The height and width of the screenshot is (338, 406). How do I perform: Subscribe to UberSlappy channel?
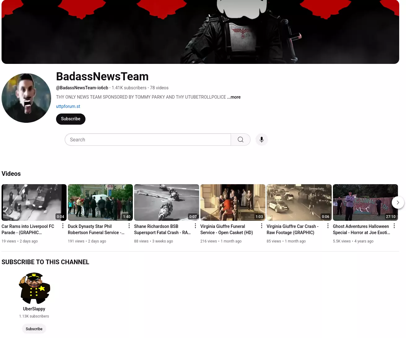tap(34, 329)
